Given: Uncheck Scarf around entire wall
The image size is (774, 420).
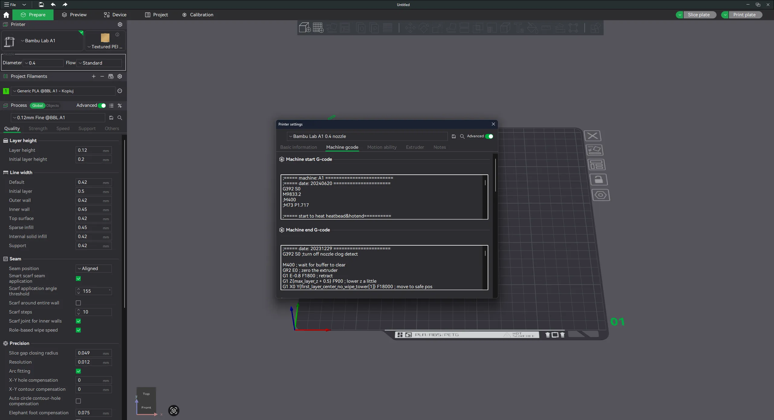Looking at the screenshot, I should [78, 303].
